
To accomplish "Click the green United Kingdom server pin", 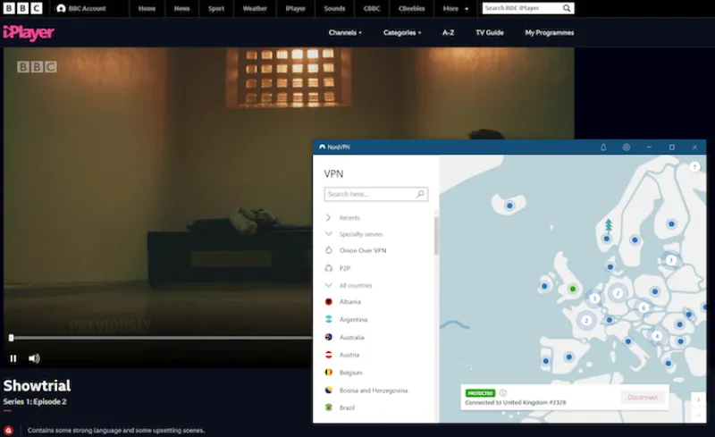I will (x=573, y=289).
